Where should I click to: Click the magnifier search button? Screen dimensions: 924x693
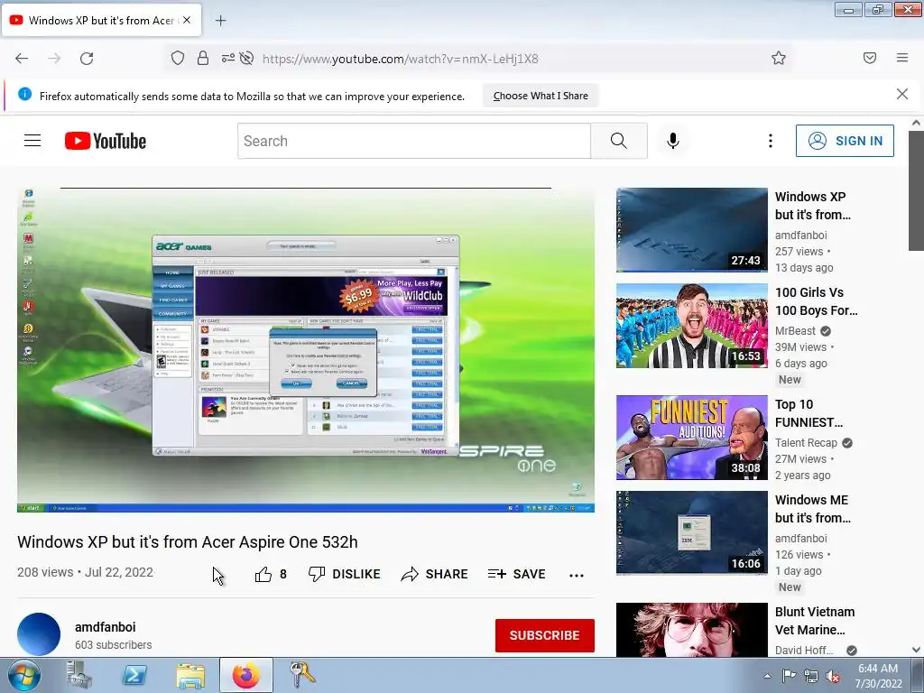pos(619,141)
